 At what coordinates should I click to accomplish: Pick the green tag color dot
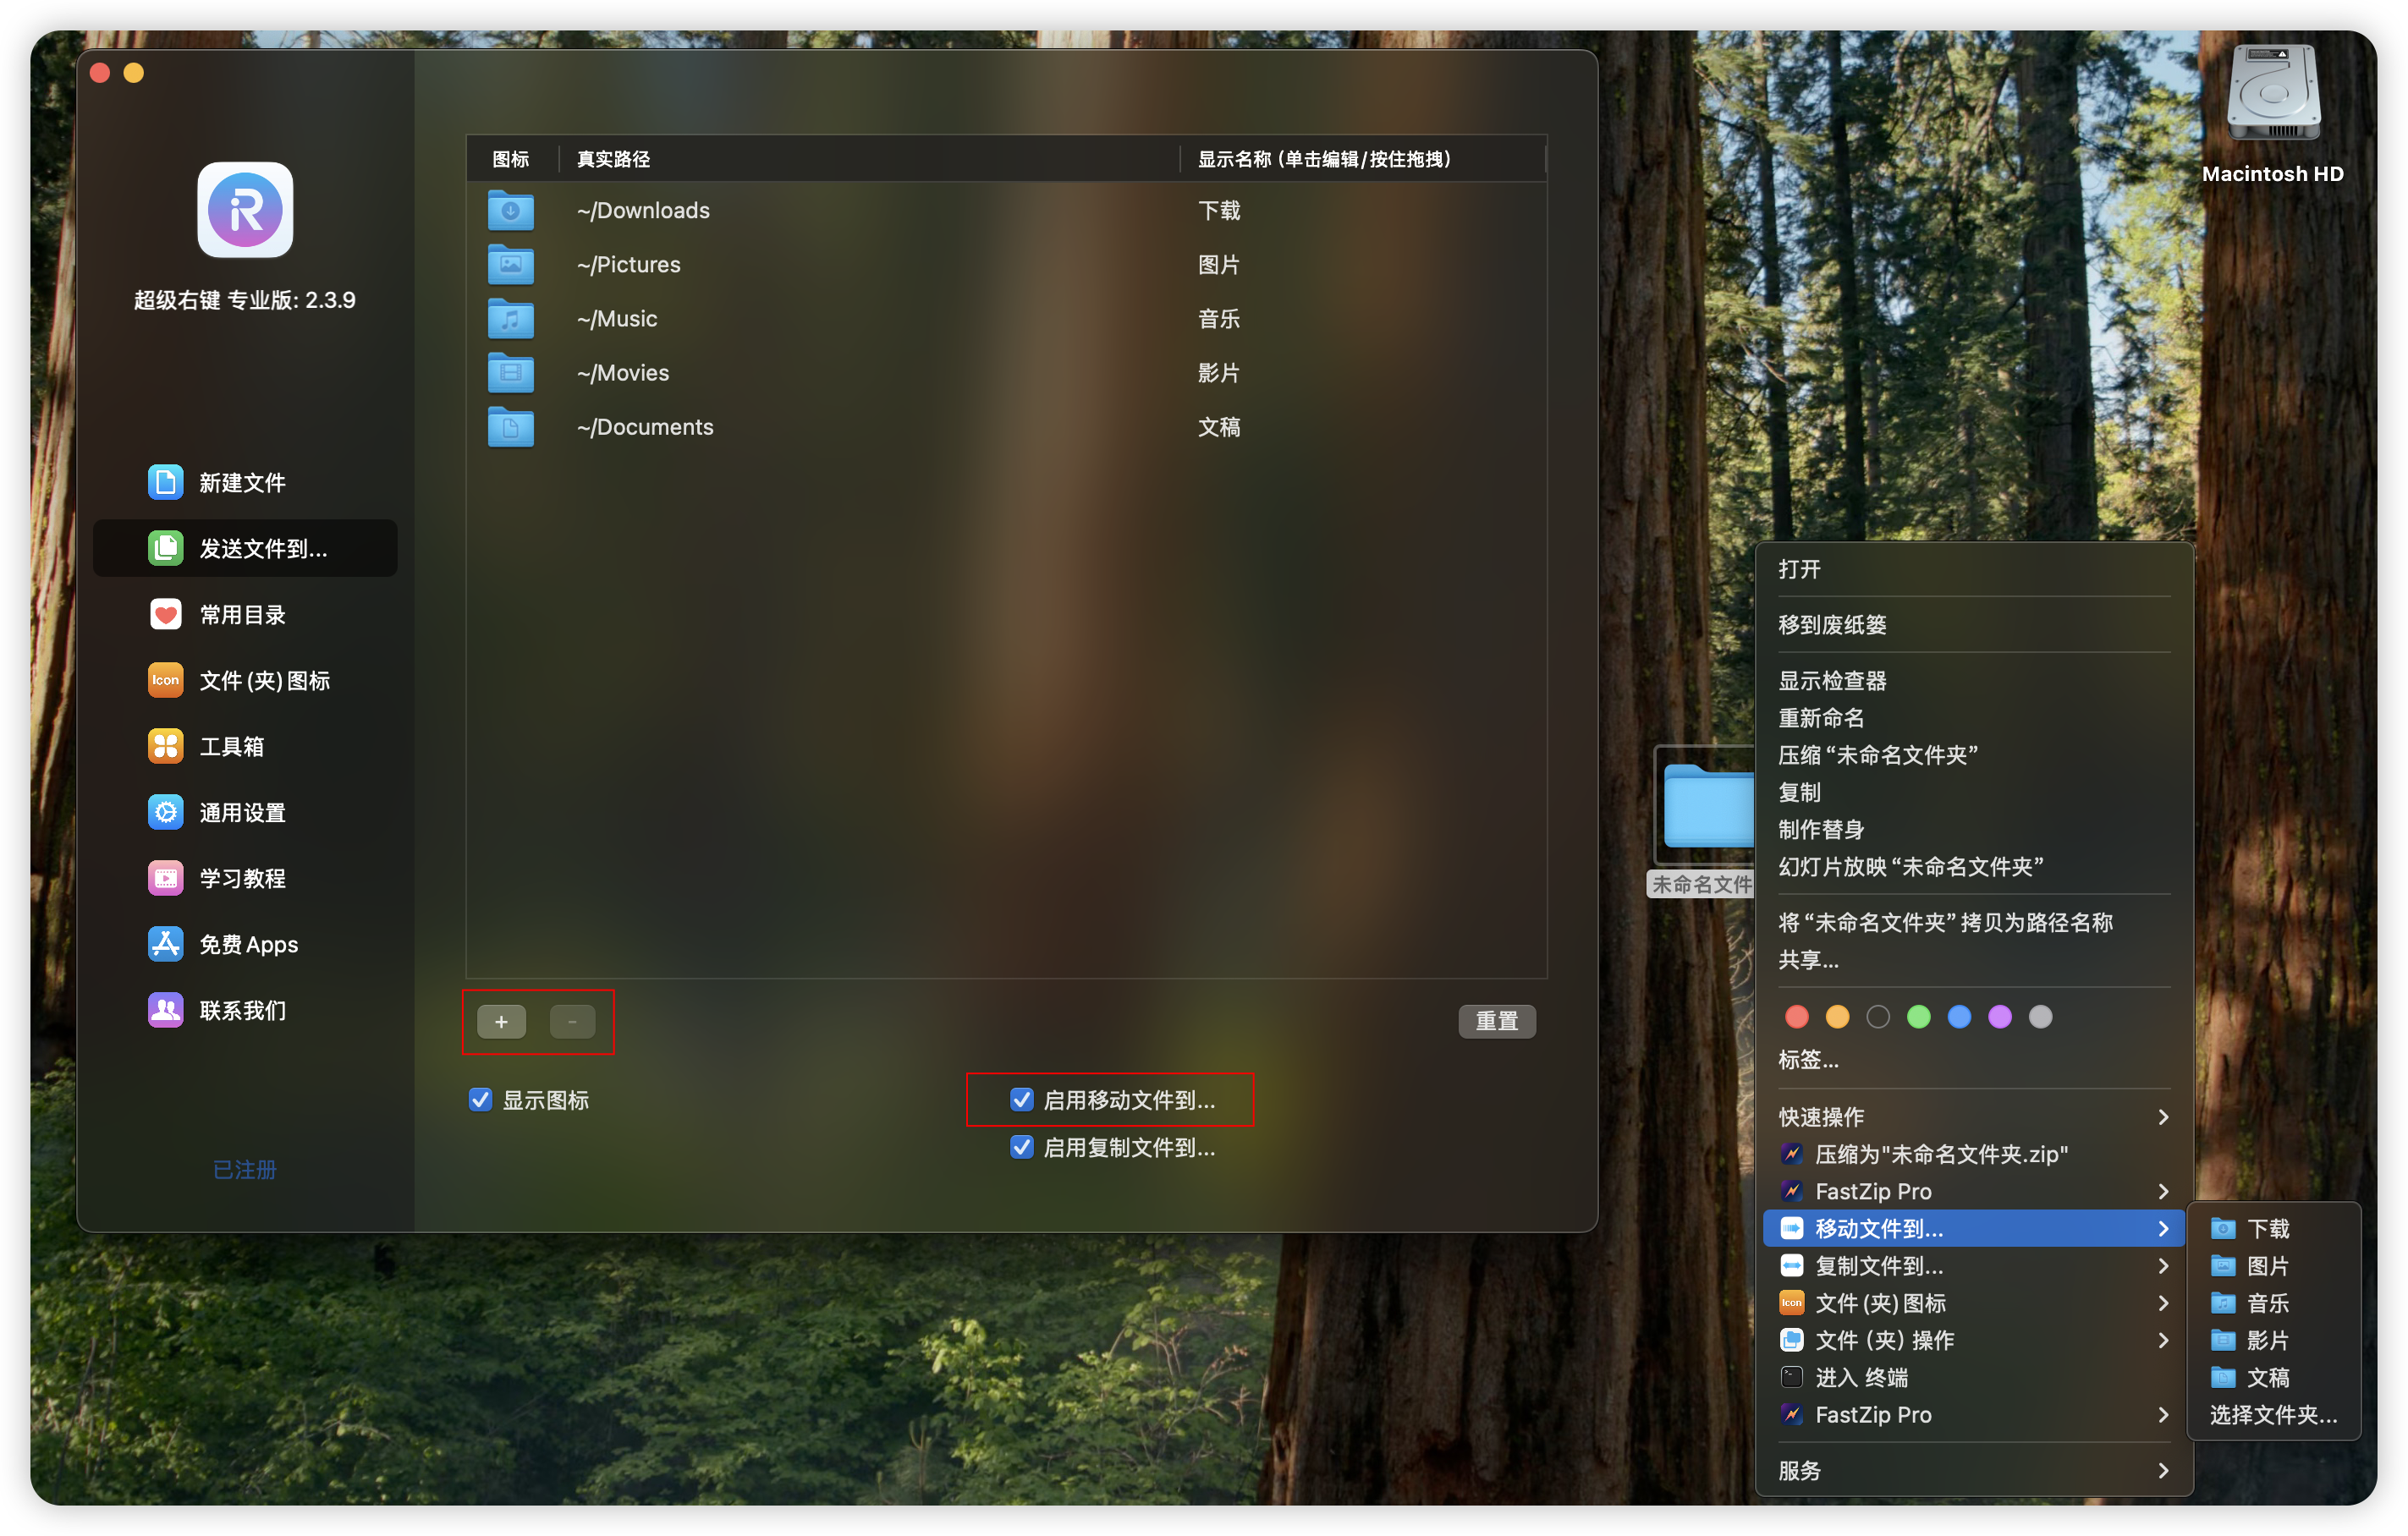coord(1918,1018)
